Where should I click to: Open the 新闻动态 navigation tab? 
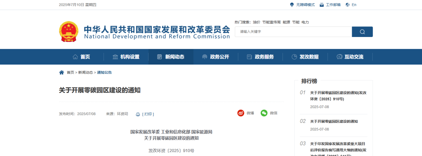pyautogui.click(x=171, y=57)
